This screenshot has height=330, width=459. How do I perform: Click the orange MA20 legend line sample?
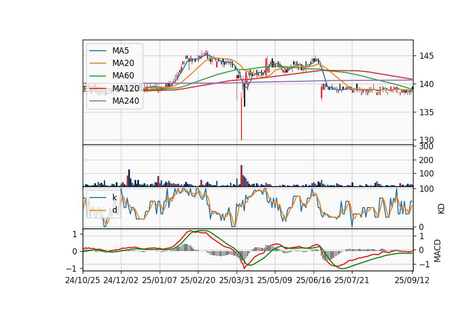click(x=98, y=64)
